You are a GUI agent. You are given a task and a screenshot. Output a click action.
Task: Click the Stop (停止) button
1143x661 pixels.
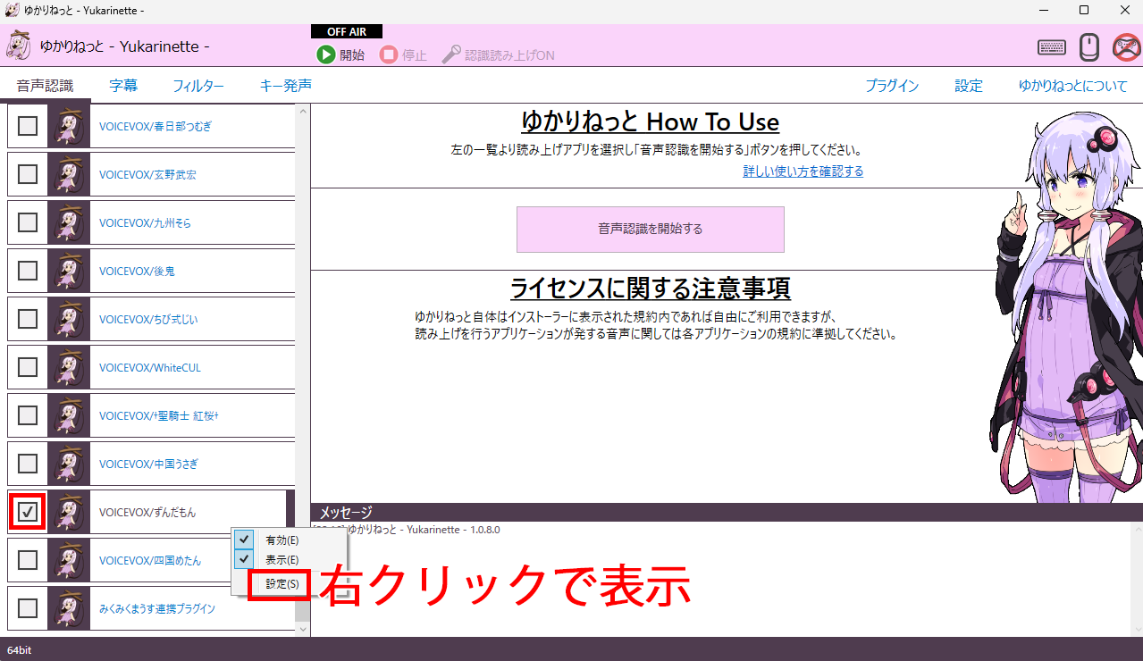403,54
